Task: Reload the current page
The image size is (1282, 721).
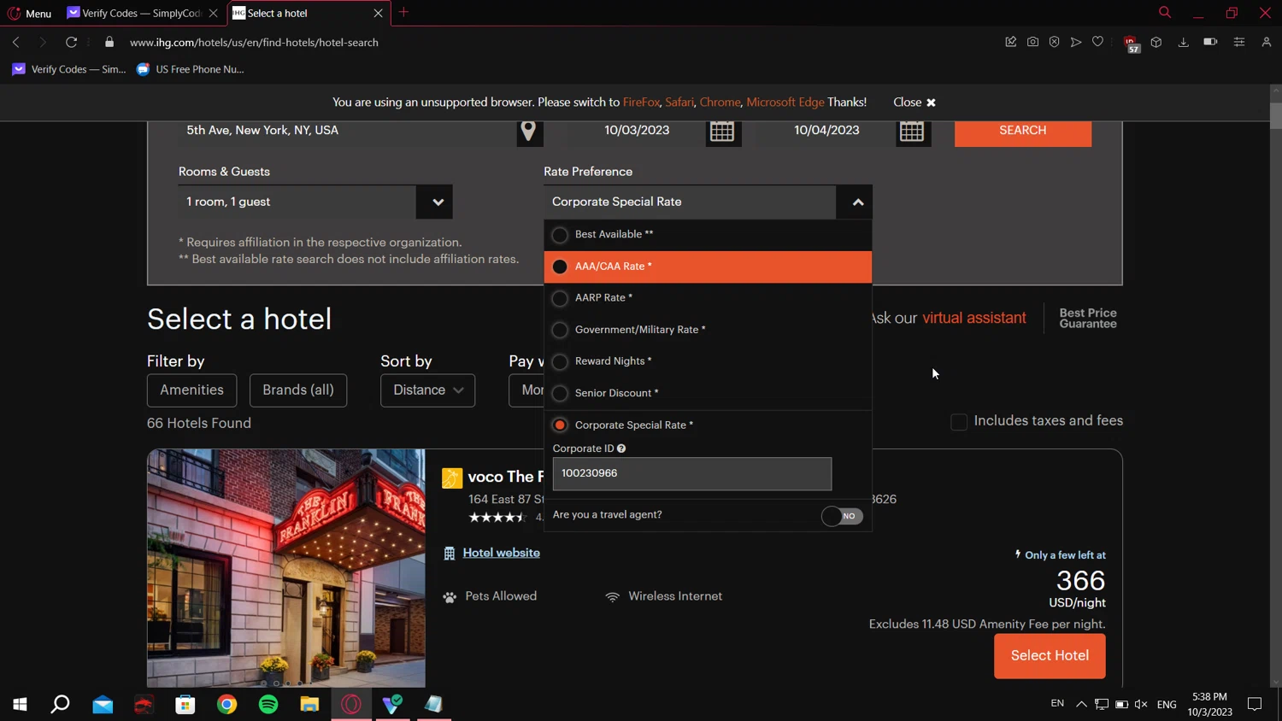Action: 72,42
